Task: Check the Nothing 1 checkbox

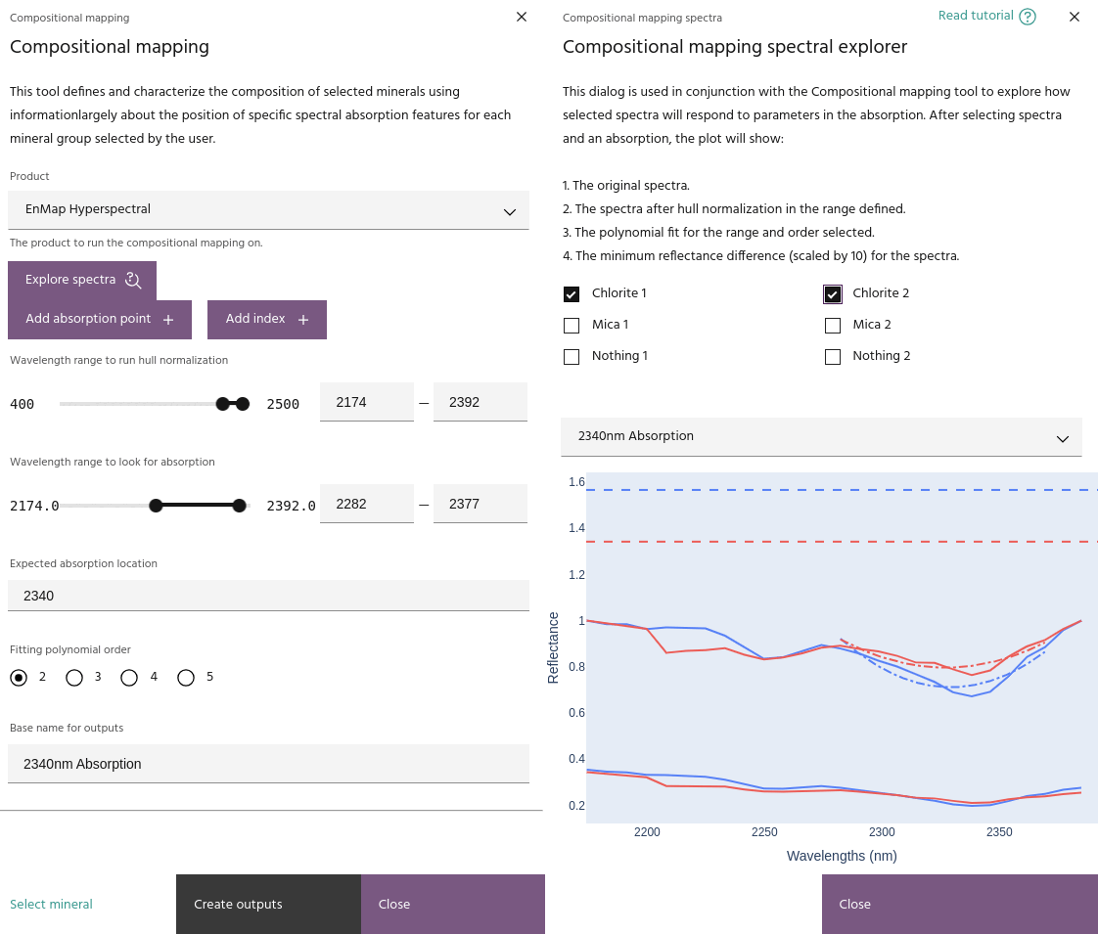Action: pyautogui.click(x=572, y=357)
